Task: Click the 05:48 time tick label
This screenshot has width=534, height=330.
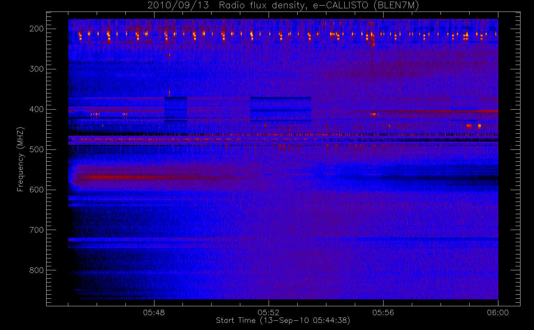Action: tap(154, 313)
